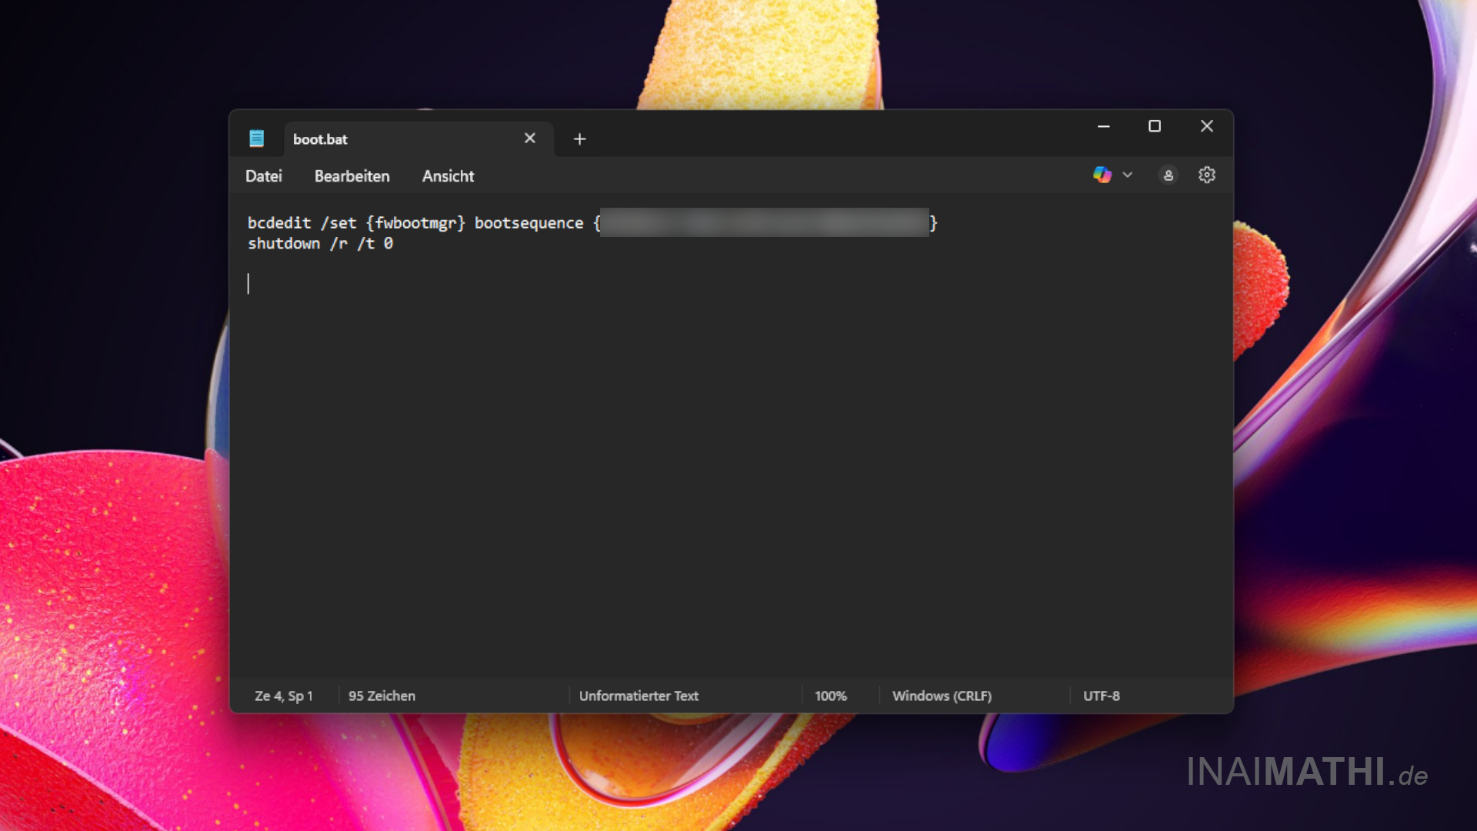Screen dimensions: 1477x831
Task: Open the Bearbeiten menu
Action: pos(352,176)
